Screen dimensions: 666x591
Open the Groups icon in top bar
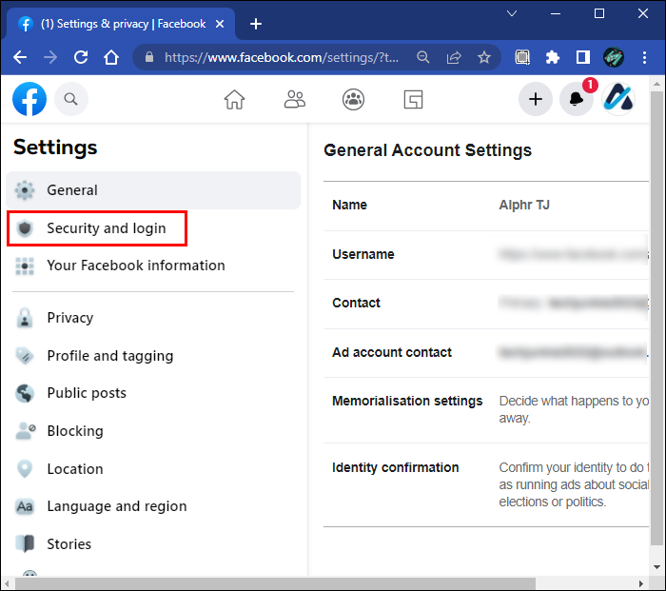pos(354,99)
